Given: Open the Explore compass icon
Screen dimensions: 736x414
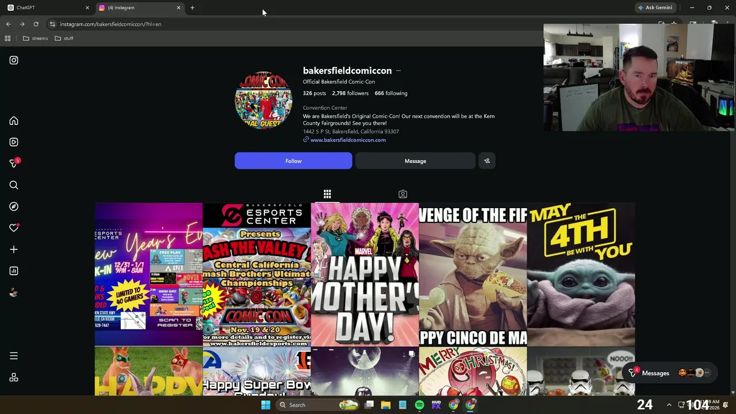Looking at the screenshot, I should (14, 206).
